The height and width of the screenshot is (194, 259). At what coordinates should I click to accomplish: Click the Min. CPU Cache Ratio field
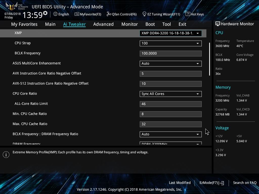[171, 114]
